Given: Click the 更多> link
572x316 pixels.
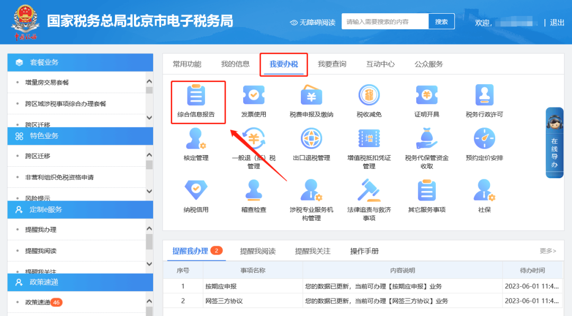Looking at the screenshot, I should (x=548, y=251).
